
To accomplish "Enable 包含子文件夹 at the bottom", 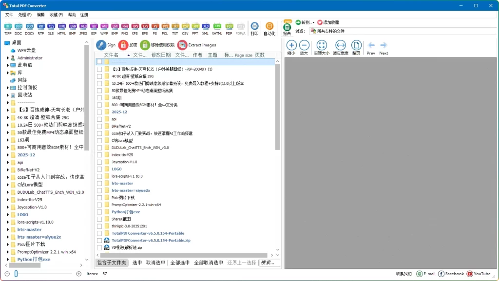I will tap(111, 262).
